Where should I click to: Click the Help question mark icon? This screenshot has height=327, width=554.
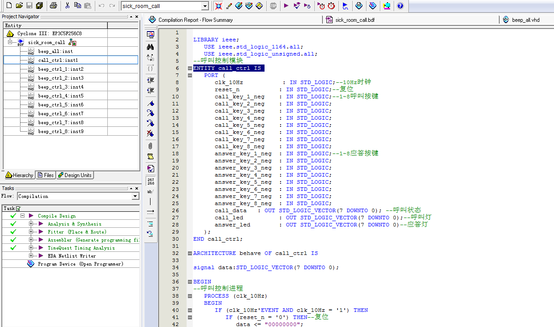[400, 6]
